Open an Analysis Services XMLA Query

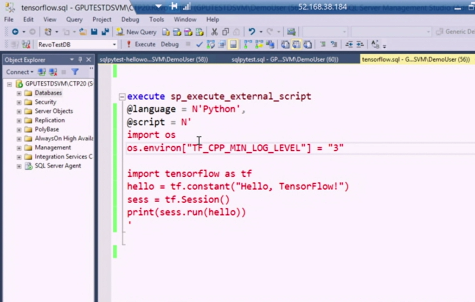(x=199, y=32)
